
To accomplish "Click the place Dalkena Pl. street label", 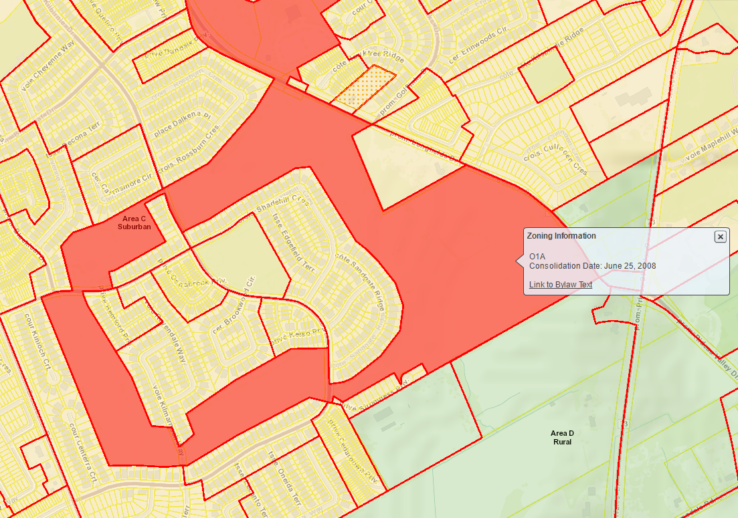I will tap(183, 125).
